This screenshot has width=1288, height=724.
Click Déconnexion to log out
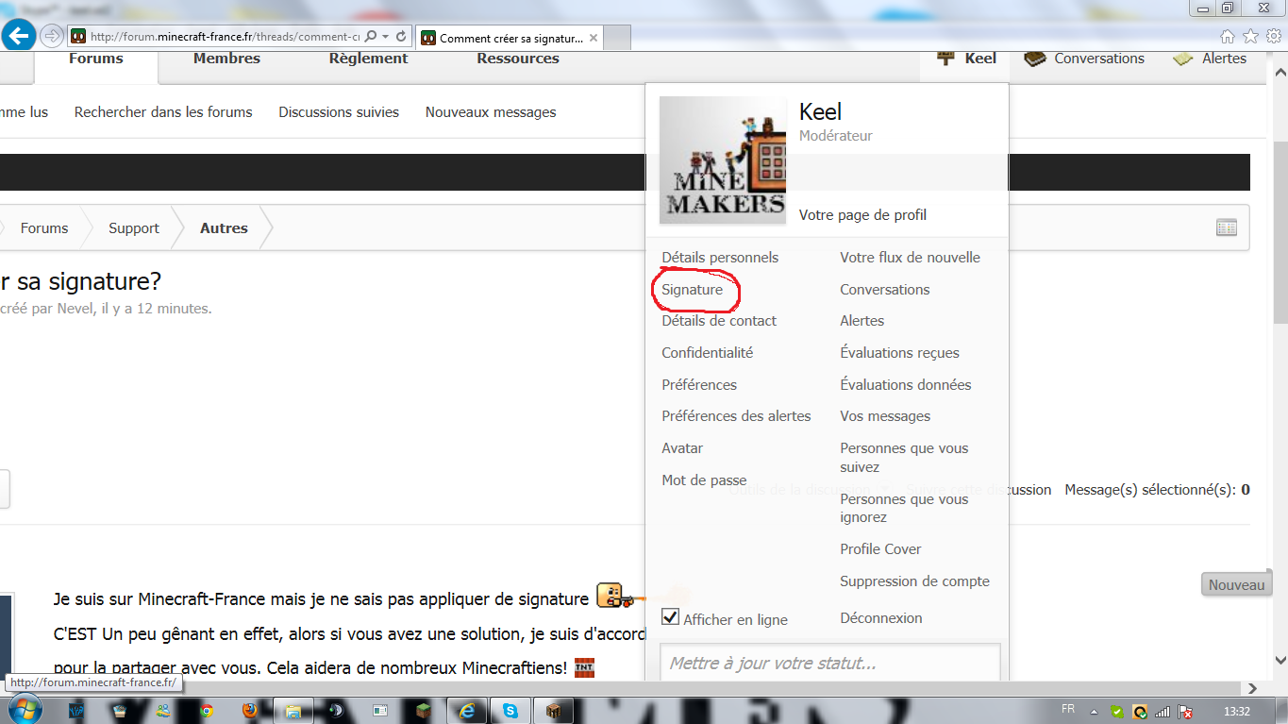click(x=881, y=618)
